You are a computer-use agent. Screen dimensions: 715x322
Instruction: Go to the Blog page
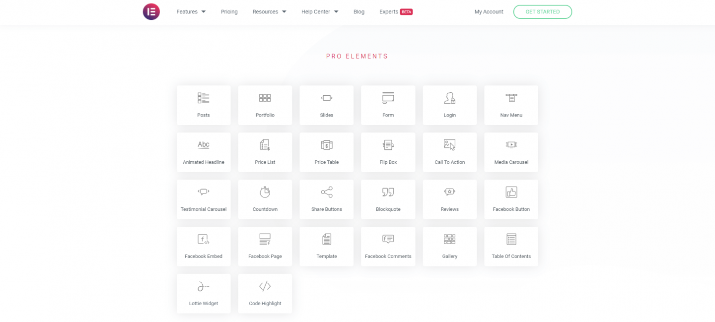click(x=359, y=12)
